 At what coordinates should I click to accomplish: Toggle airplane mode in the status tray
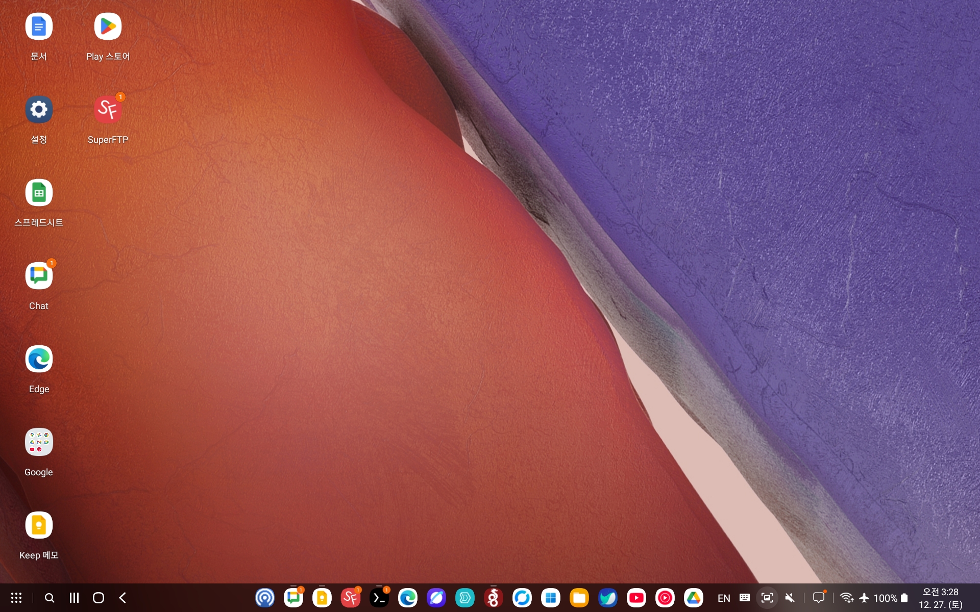[864, 598]
